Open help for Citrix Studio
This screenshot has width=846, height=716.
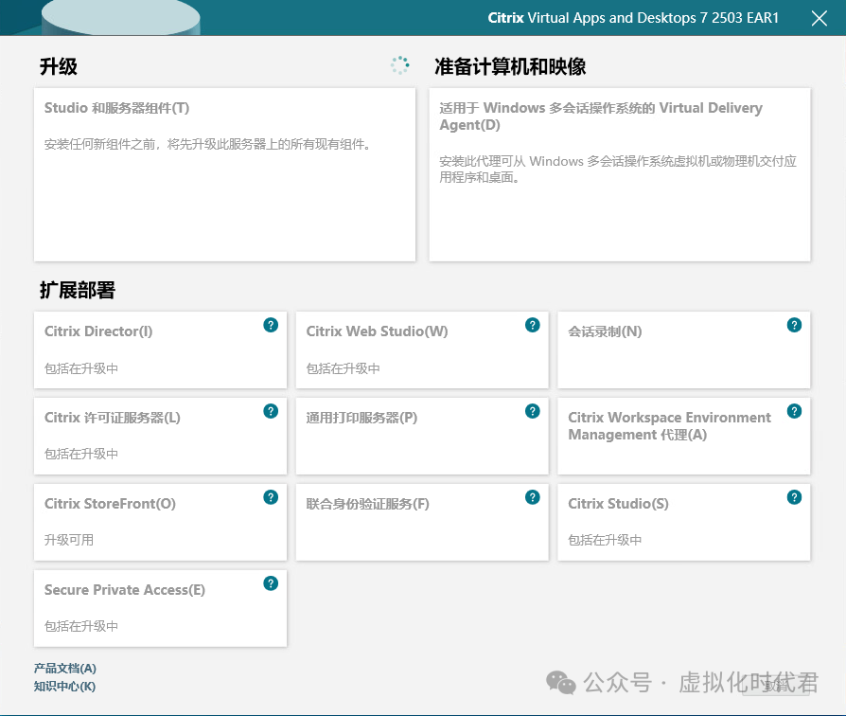[794, 497]
